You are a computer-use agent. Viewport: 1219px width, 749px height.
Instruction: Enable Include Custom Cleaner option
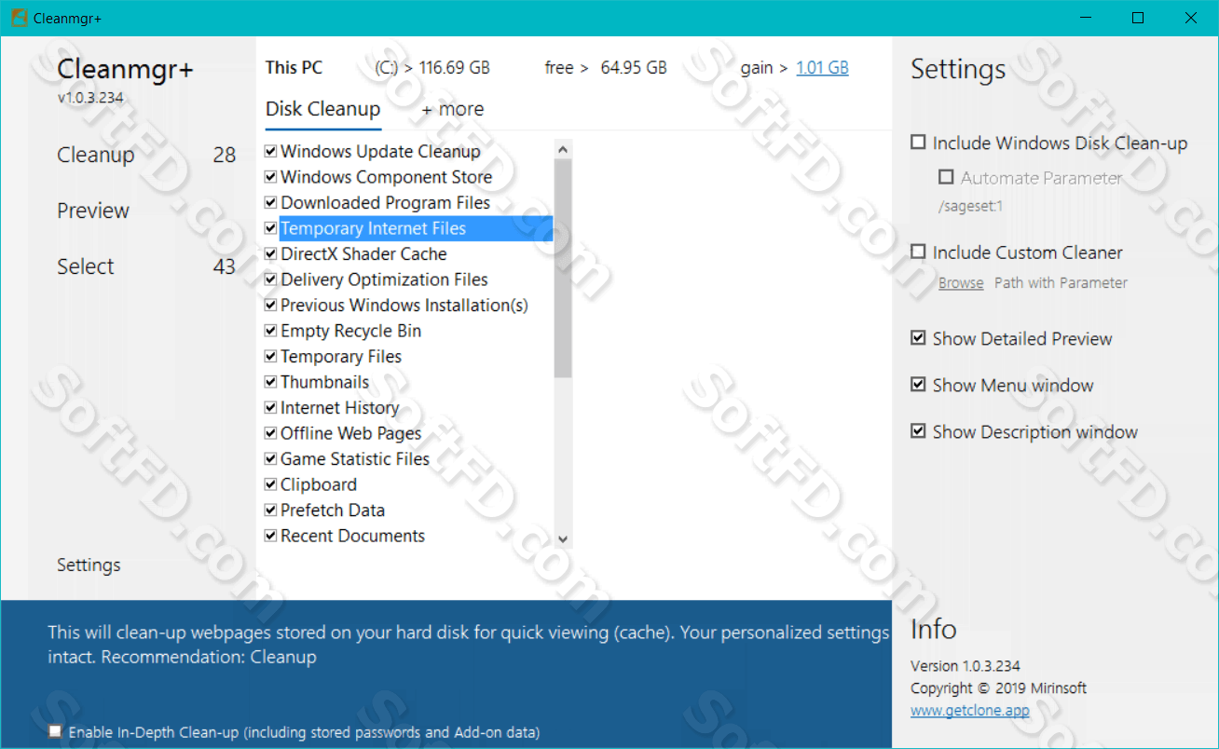tap(918, 252)
